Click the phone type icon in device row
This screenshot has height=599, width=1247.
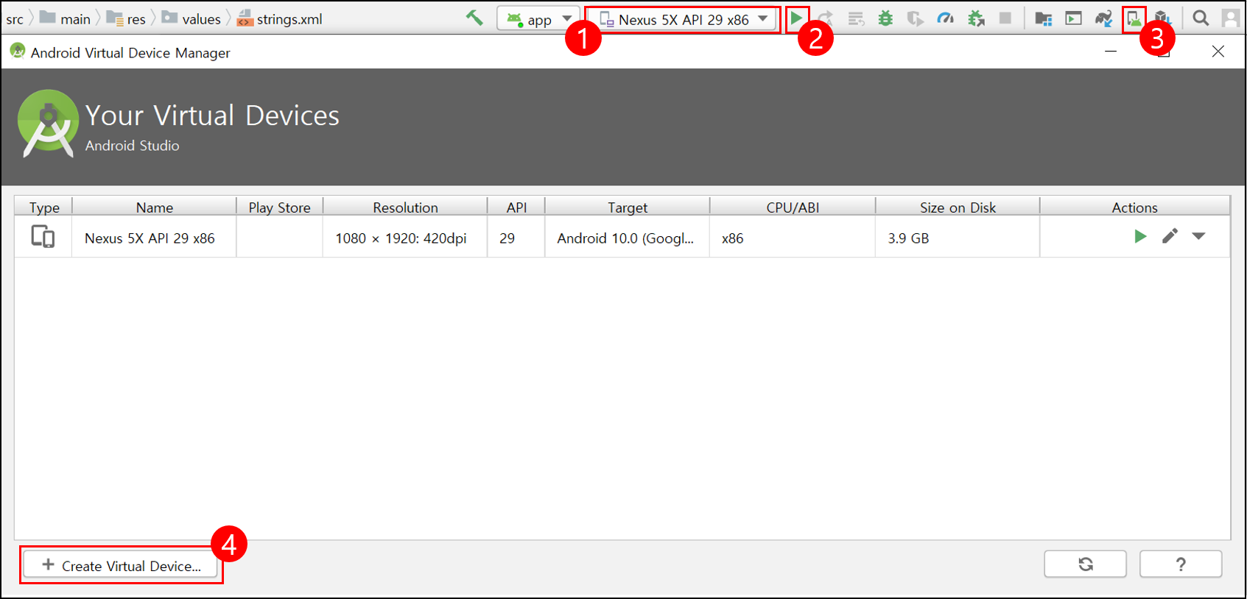(x=43, y=236)
